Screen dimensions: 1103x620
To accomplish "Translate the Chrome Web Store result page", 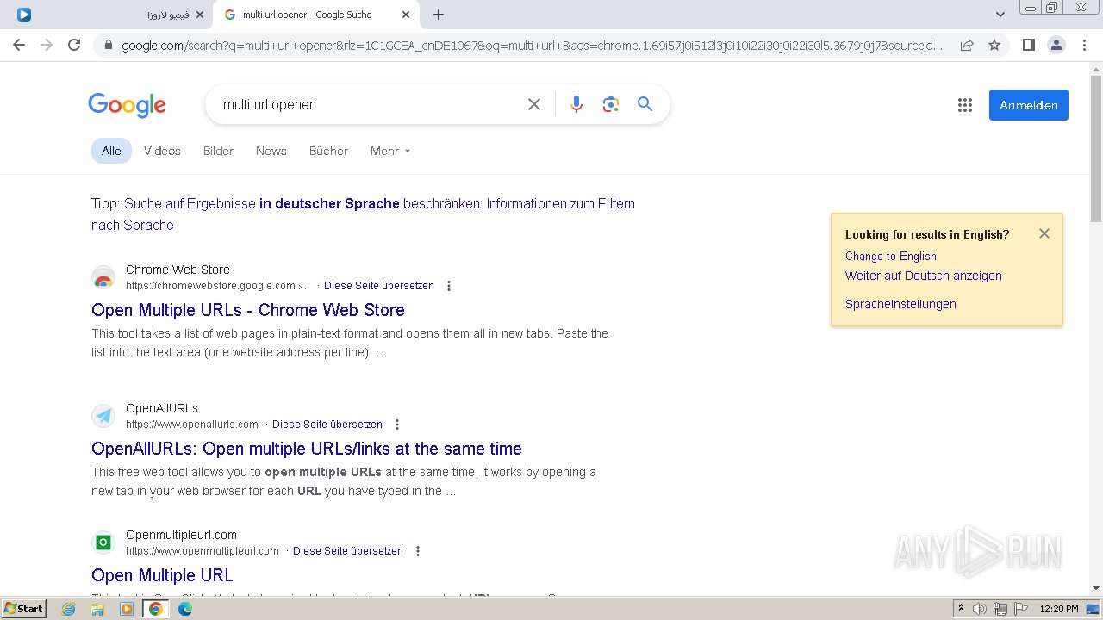I will [379, 286].
